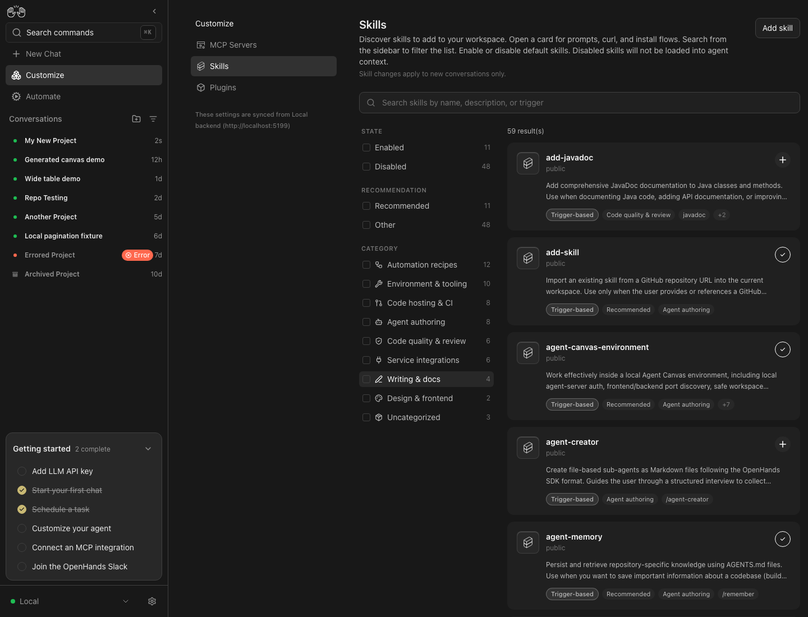
Task: Click the Add skill button
Action: coord(778,28)
